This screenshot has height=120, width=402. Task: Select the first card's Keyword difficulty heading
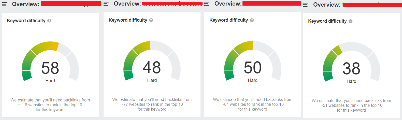point(26,21)
